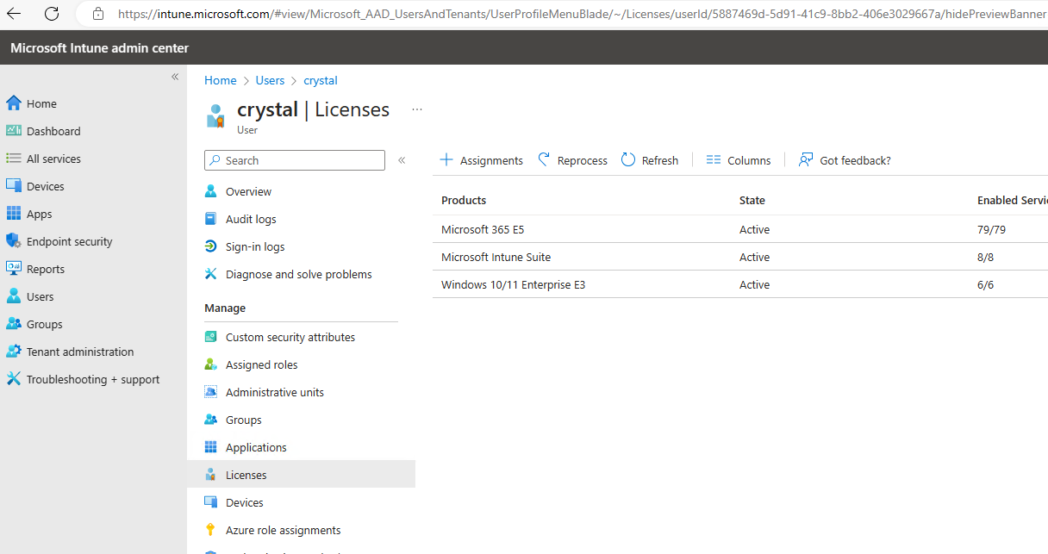Image resolution: width=1048 pixels, height=554 pixels.
Task: Click the Home house icon
Action: [x=13, y=103]
